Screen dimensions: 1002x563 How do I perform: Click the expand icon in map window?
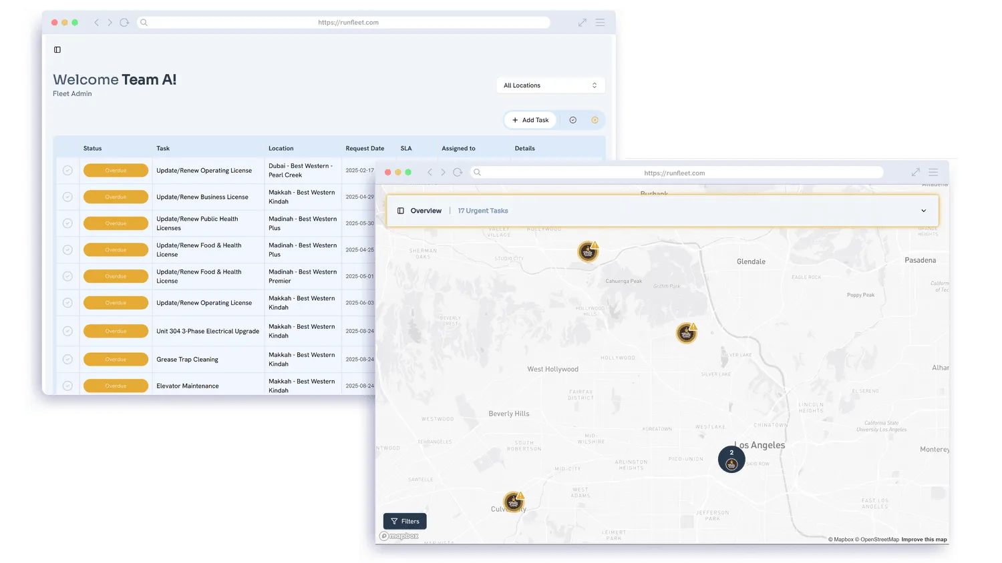point(916,173)
